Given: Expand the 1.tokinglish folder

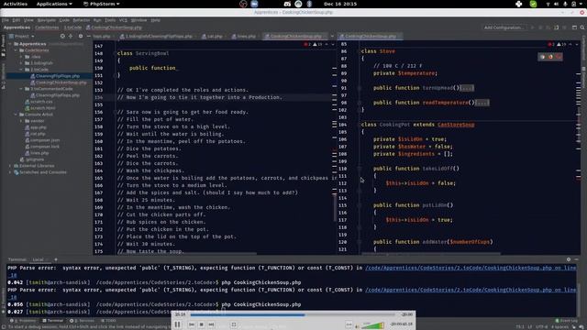Looking at the screenshot, I should 21,63.
